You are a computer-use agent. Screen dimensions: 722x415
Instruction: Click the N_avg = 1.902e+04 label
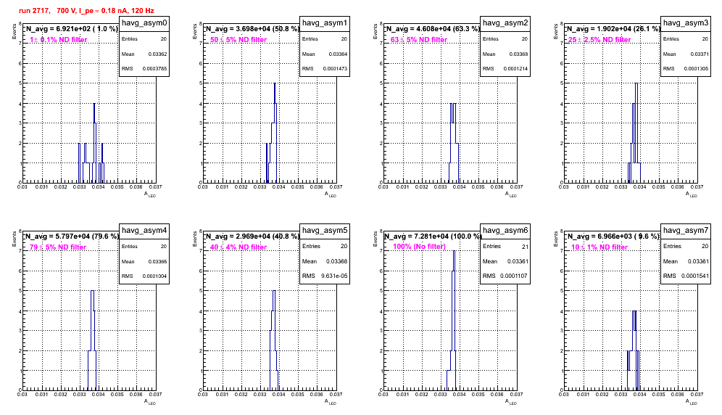[x=613, y=29]
